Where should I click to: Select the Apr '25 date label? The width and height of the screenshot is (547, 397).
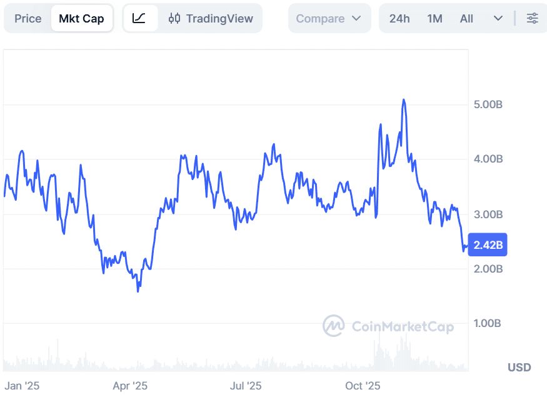point(130,386)
